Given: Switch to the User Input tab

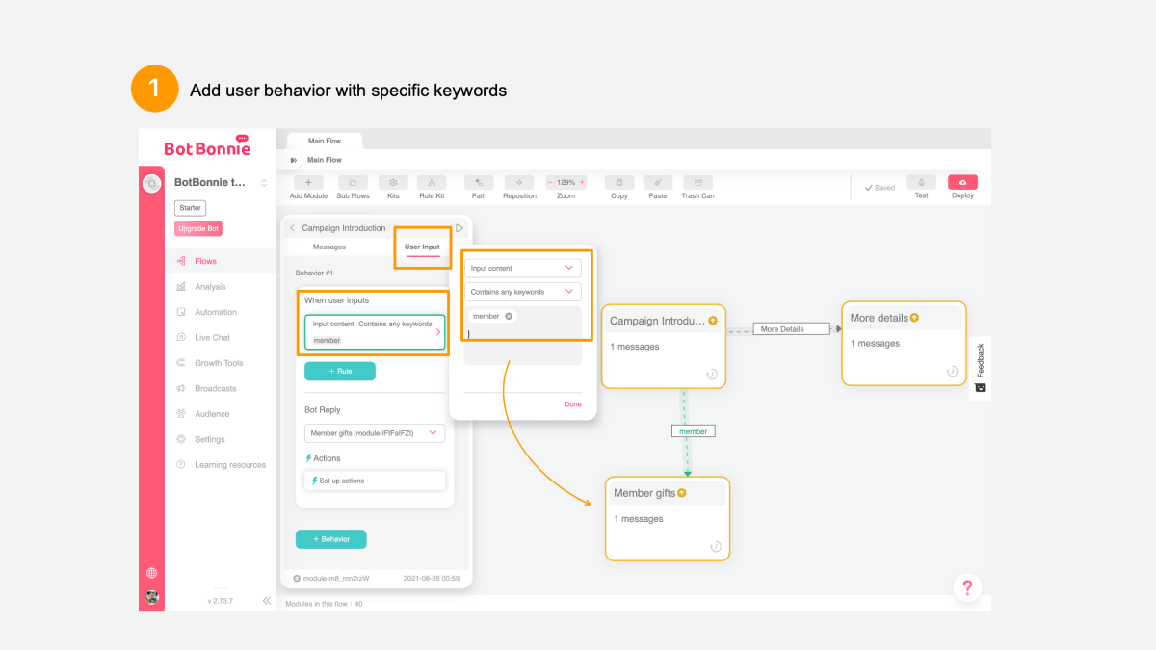Looking at the screenshot, I should 422,247.
